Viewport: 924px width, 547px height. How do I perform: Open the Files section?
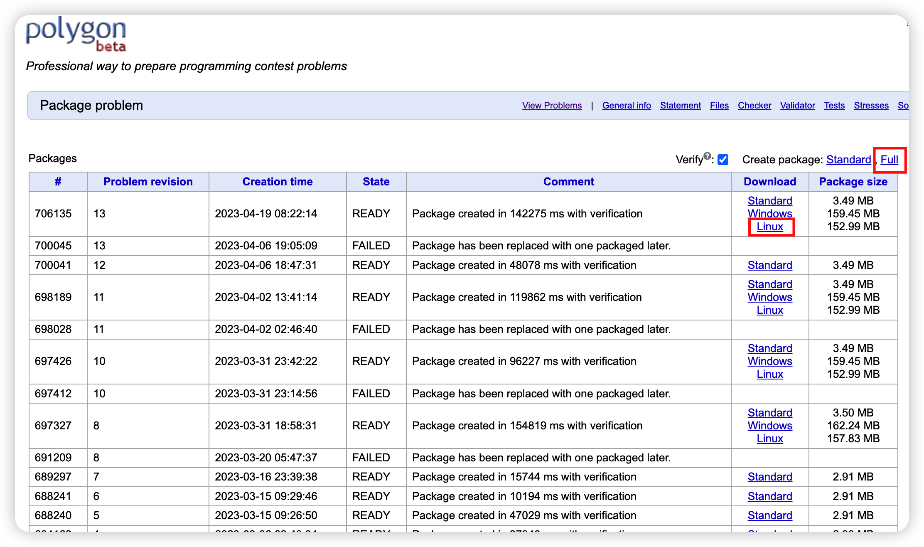(x=719, y=106)
